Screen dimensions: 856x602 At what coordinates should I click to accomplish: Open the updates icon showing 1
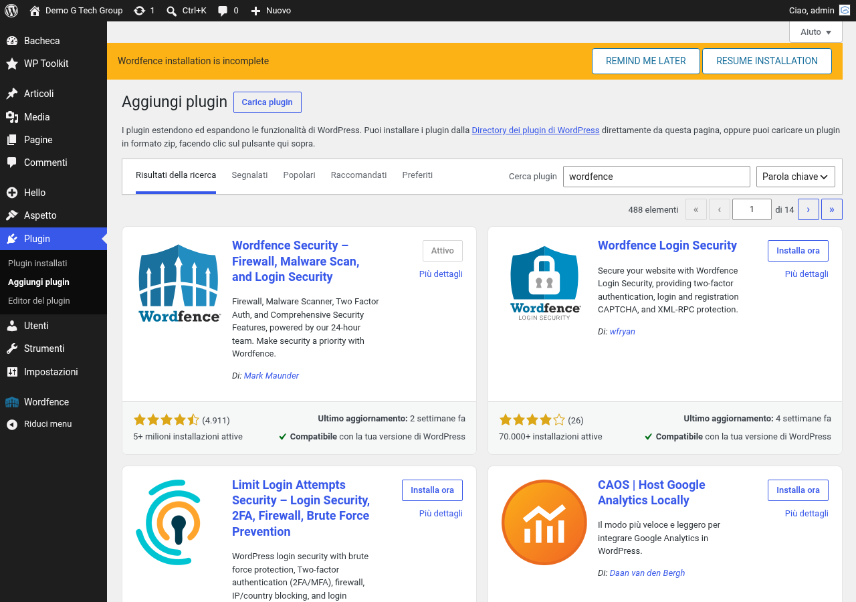139,11
